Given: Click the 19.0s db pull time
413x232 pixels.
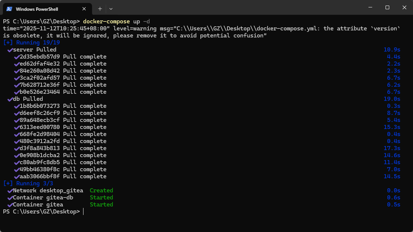Looking at the screenshot, I should click(x=392, y=99).
